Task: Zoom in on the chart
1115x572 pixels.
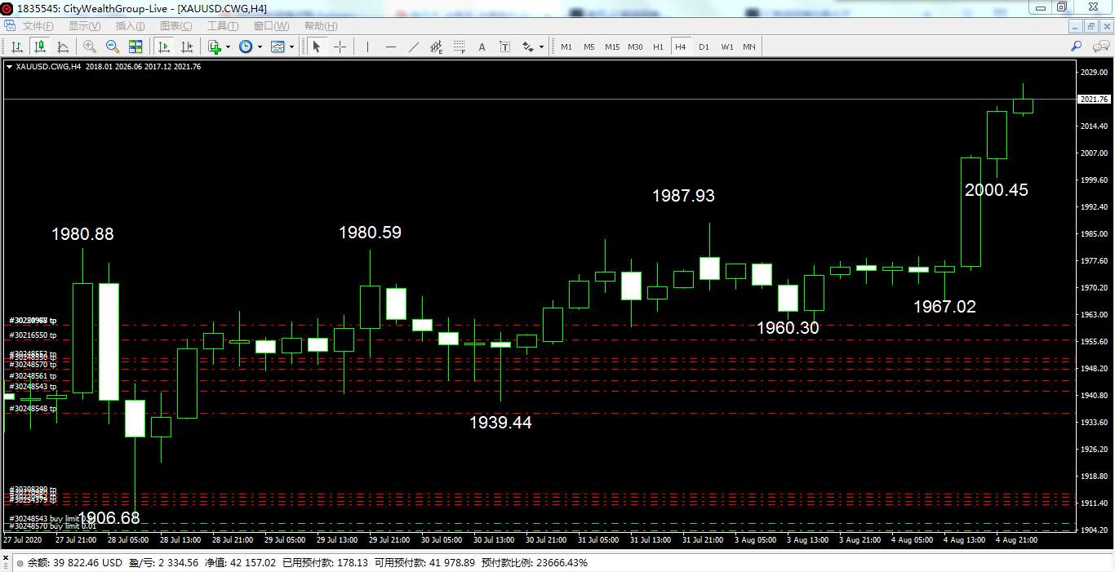Action: [x=90, y=47]
